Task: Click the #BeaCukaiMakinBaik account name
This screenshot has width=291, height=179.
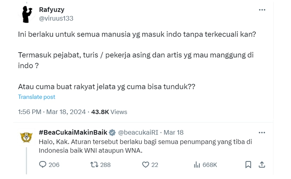Action: point(72,132)
